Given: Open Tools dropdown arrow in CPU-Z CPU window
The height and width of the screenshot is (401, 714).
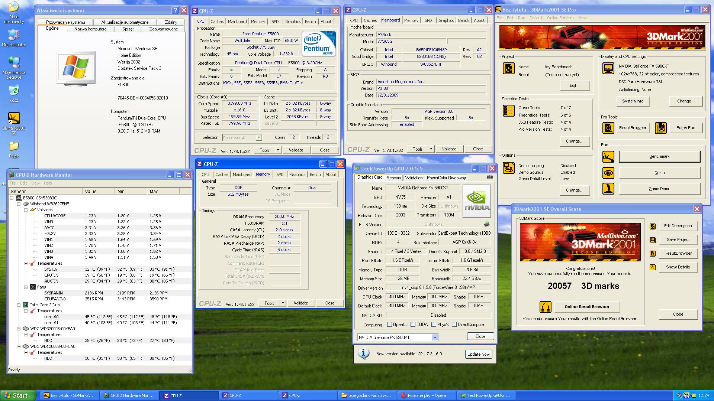Looking at the screenshot, I should (278, 150).
